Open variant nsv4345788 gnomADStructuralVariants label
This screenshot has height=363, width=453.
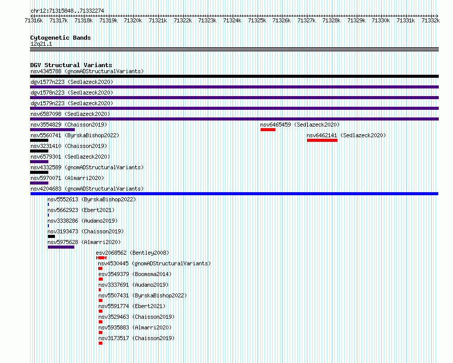coord(87,71)
